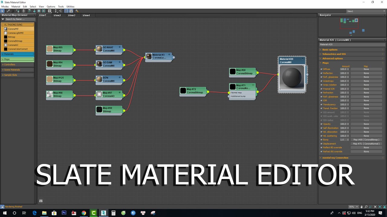The image size is (387, 217).
Task: Open the View1 dropdown at top right
Action: click(x=366, y=11)
